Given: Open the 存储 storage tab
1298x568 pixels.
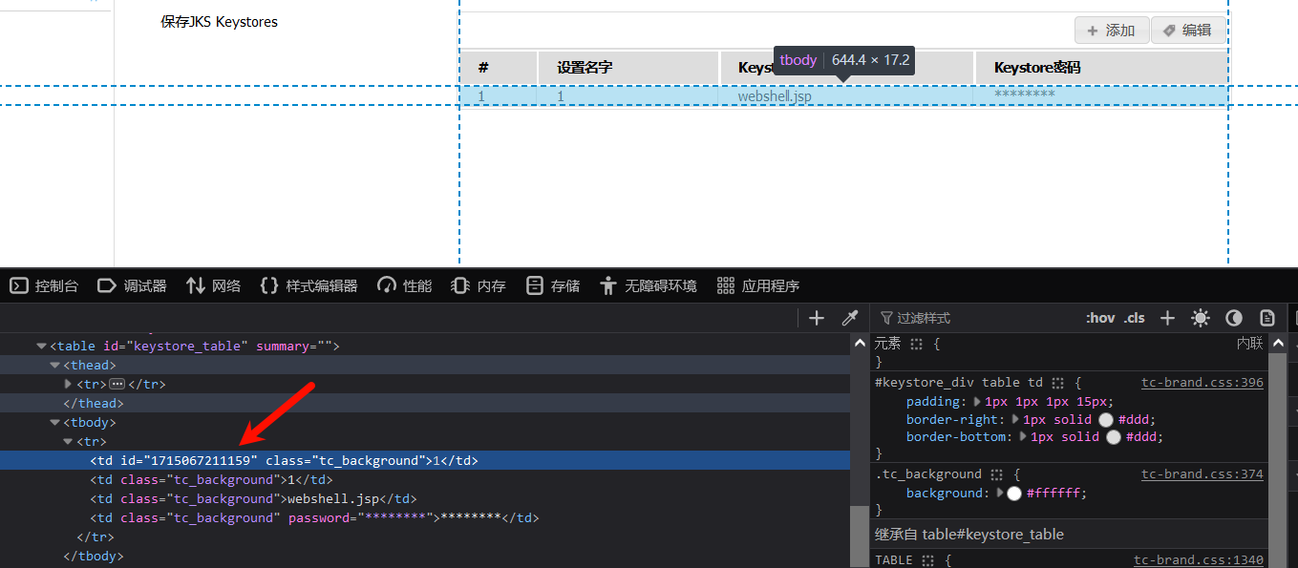Looking at the screenshot, I should 553,285.
